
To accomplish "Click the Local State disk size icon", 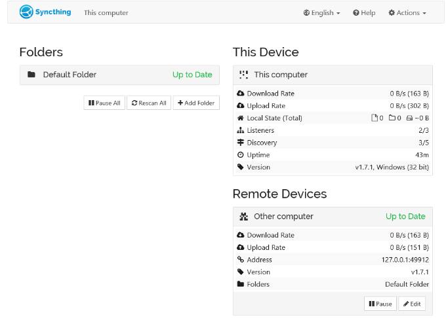I will [x=409, y=118].
